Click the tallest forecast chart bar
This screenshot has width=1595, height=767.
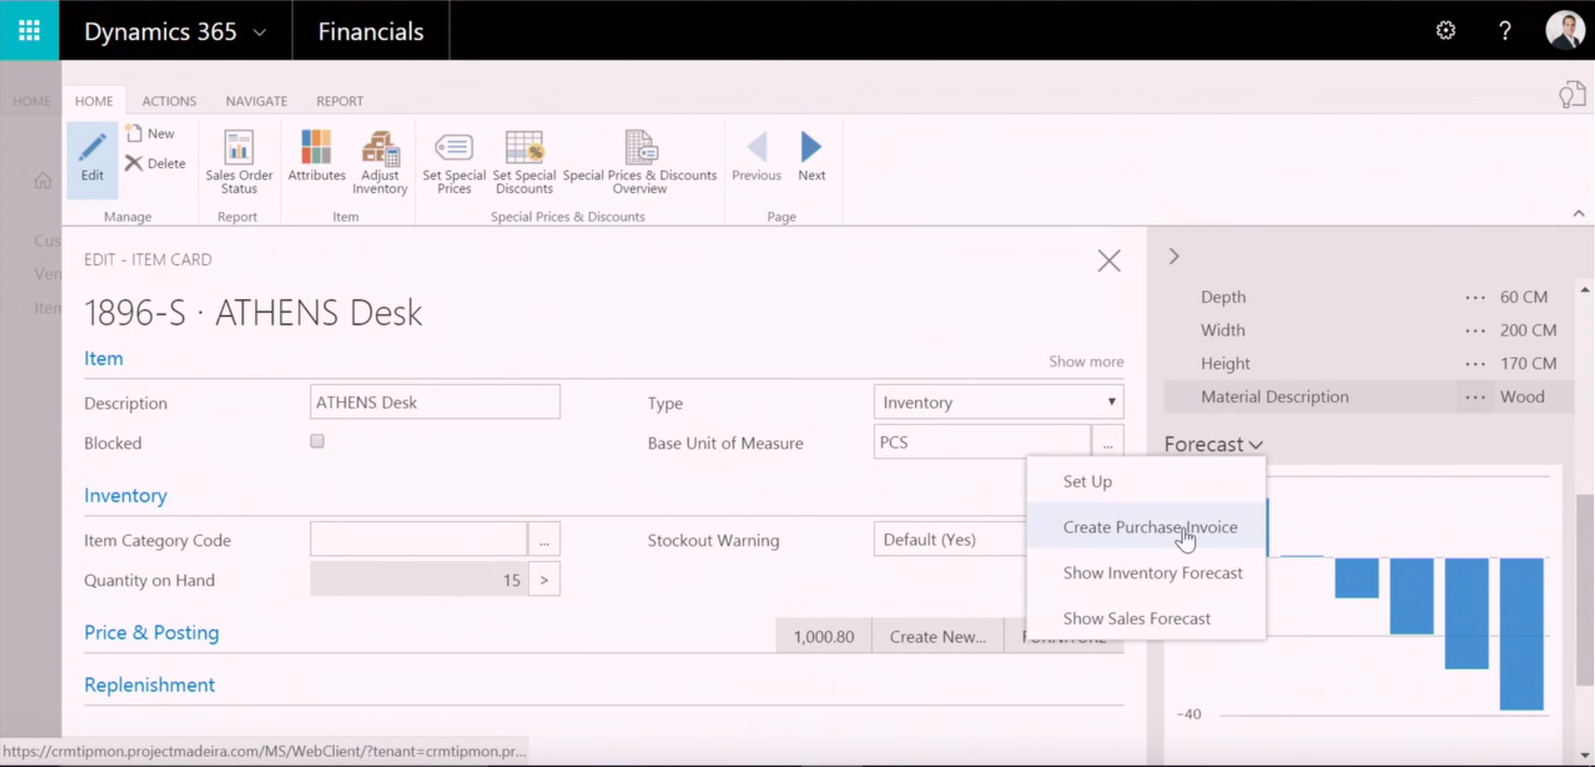point(1521,634)
